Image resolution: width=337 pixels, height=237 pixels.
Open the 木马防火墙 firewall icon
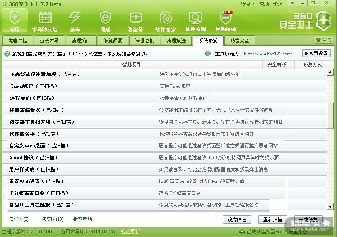click(45, 21)
